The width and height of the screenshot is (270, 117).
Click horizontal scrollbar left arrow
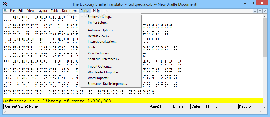5,112
